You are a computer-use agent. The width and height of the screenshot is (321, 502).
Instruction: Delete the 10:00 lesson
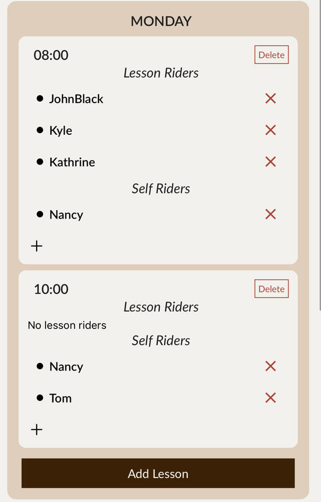pos(271,289)
